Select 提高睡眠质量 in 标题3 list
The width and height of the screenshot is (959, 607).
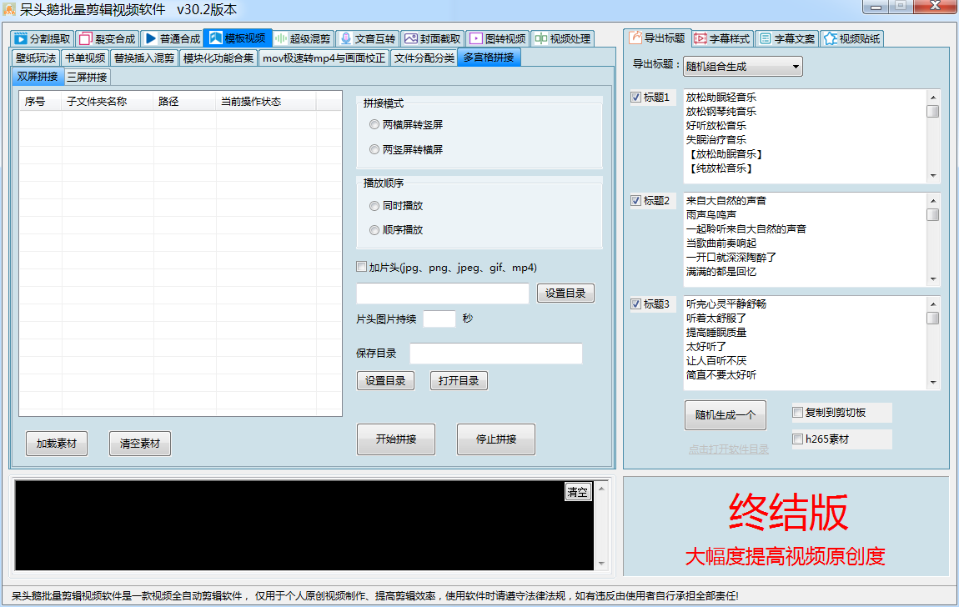pyautogui.click(x=716, y=333)
